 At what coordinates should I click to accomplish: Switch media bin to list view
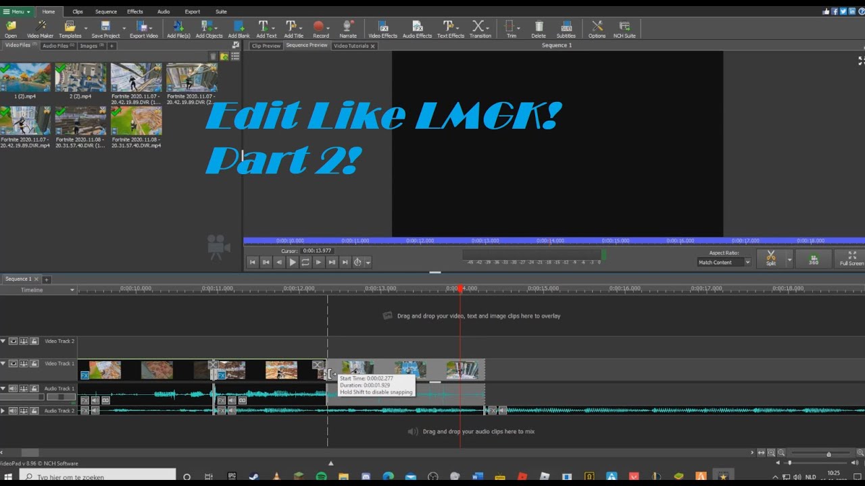point(235,57)
